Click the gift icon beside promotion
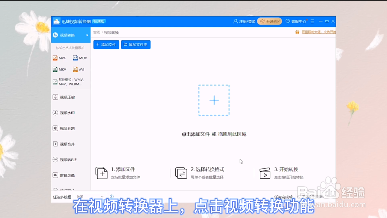Screen dimensions: 387x218 298,32
